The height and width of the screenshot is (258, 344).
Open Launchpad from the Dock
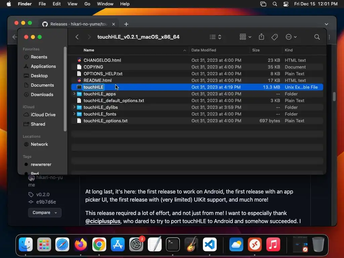click(44, 244)
